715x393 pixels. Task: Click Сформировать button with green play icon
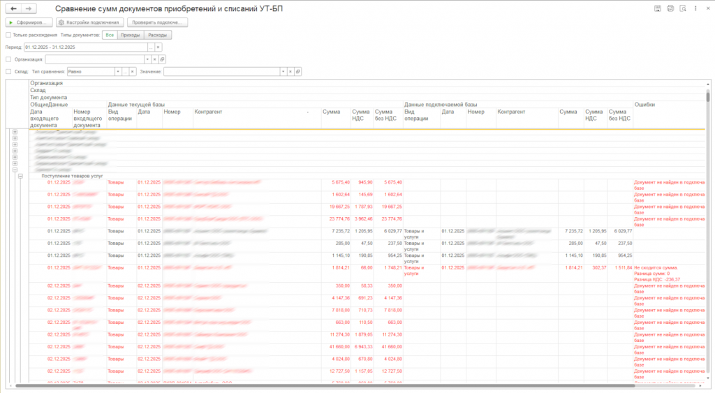(29, 22)
